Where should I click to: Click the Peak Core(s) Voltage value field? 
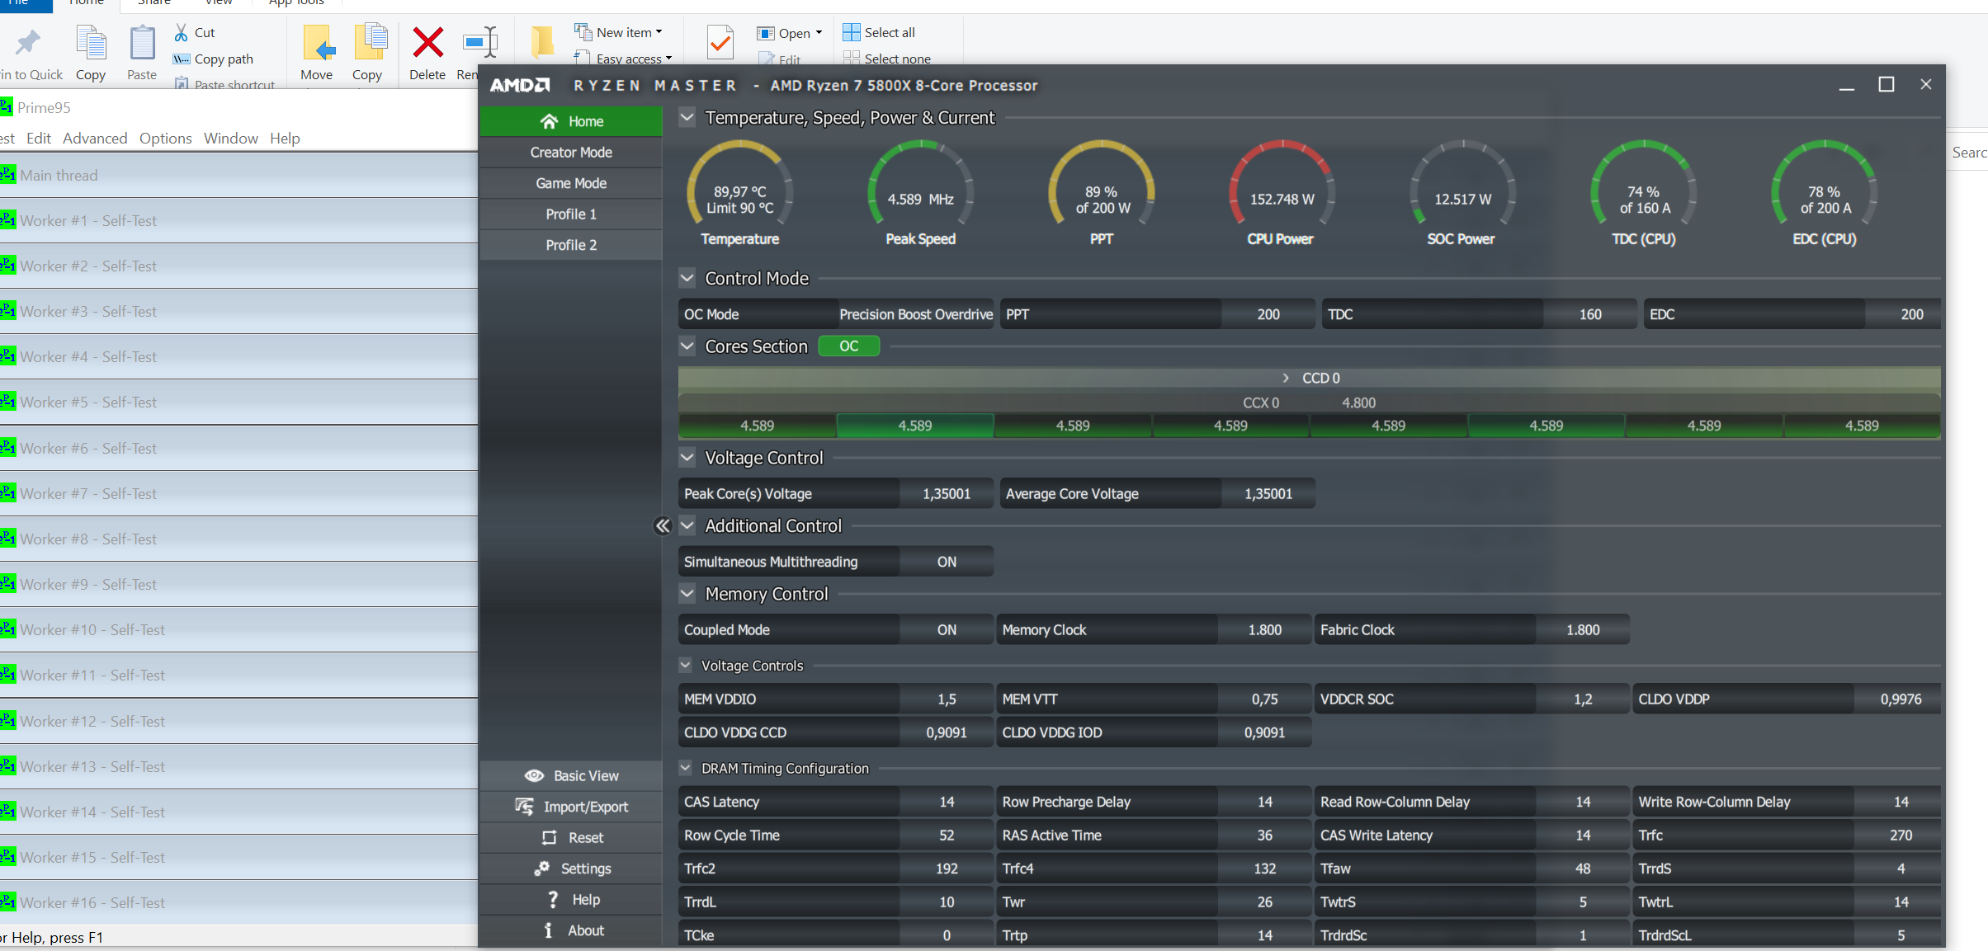(x=946, y=494)
